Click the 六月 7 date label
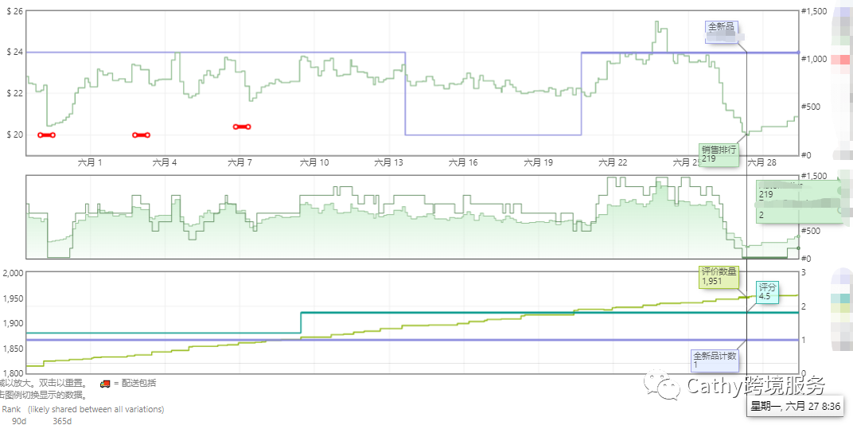This screenshot has height=425, width=853. click(240, 162)
